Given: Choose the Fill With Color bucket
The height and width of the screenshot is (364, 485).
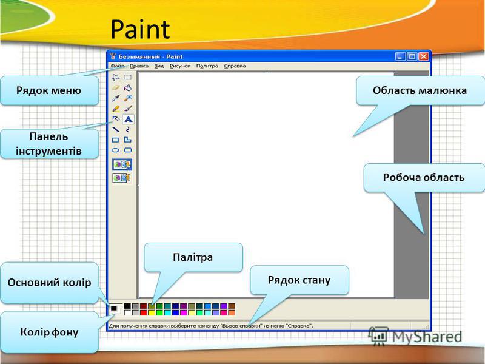Looking at the screenshot, I should pyautogui.click(x=128, y=88).
